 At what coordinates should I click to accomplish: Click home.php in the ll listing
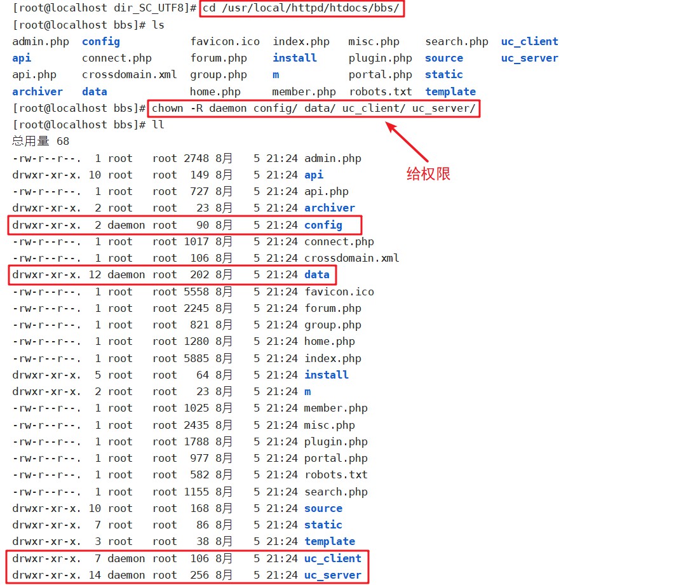point(330,341)
